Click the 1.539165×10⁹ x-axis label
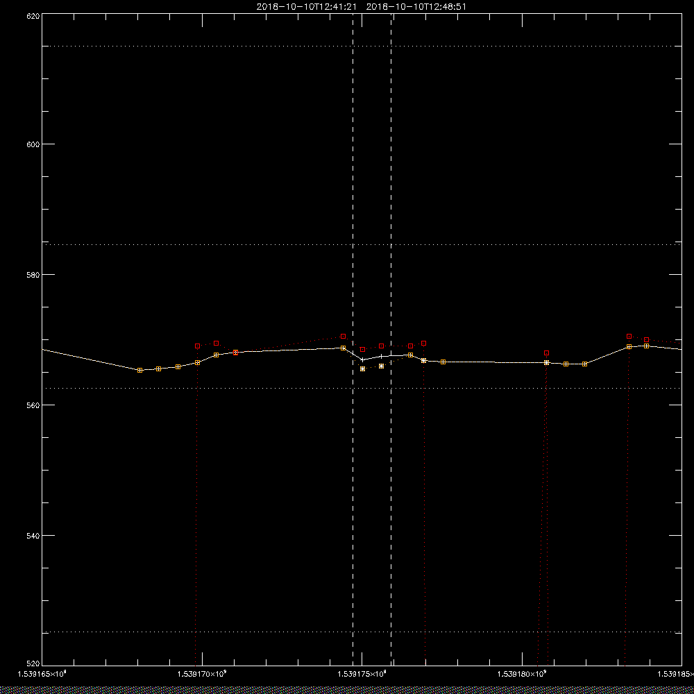Viewport: 694px width, 694px height. pyautogui.click(x=42, y=674)
